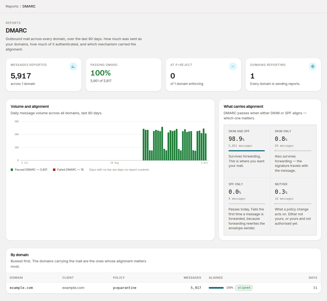Click the 5,917 messages reported value
The image size is (327, 301).
pyautogui.click(x=21, y=76)
